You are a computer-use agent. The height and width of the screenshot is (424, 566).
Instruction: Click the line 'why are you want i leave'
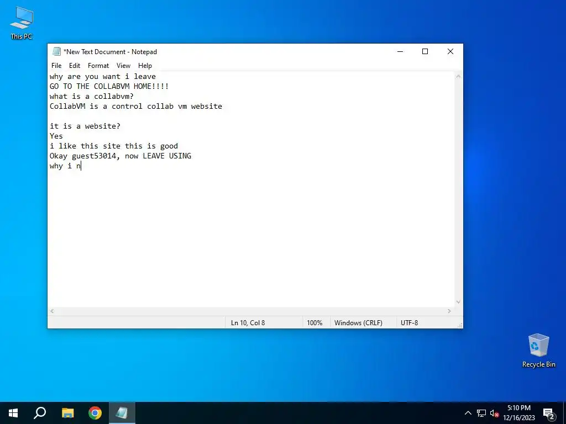coord(103,76)
